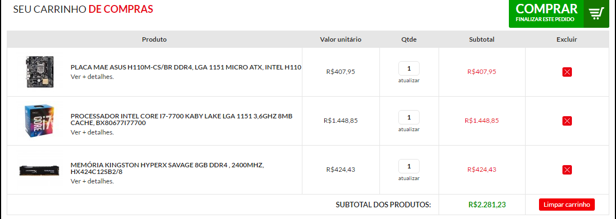This screenshot has width=616, height=219.
Task: Click Limpar carrinho to empty the cart
Action: point(567,205)
